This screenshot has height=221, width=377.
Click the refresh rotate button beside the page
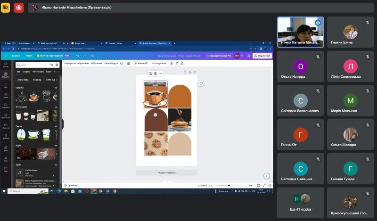tap(201, 83)
